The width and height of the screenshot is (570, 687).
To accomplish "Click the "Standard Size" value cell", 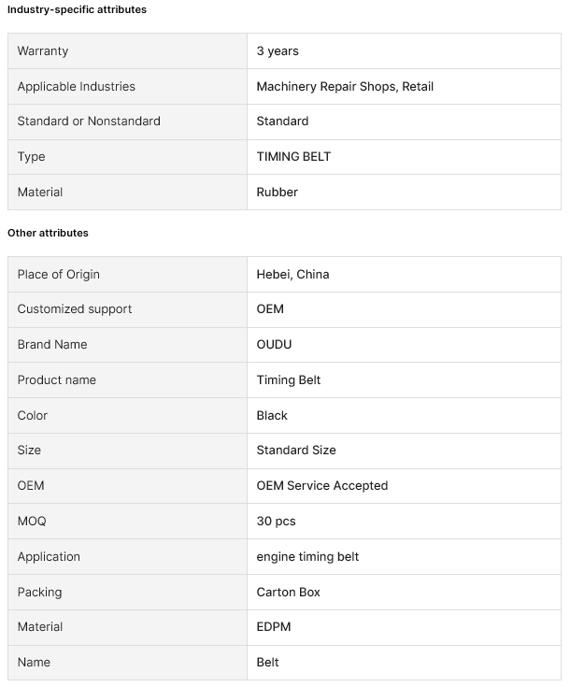I will pyautogui.click(x=296, y=451).
